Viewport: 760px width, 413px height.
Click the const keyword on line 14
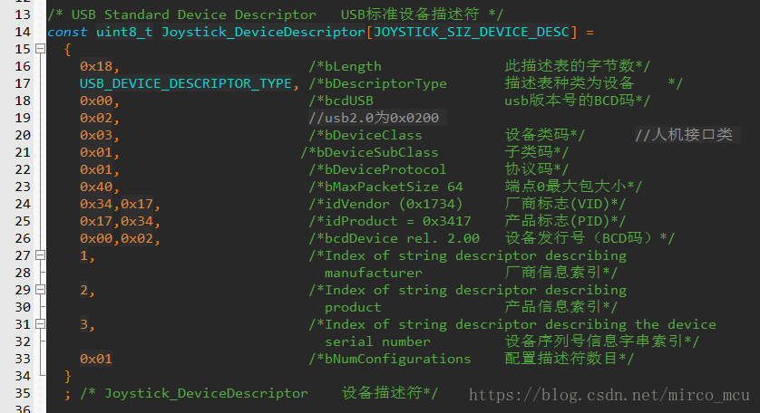68,33
